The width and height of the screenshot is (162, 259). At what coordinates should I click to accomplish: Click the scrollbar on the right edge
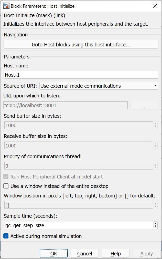click(x=161, y=128)
